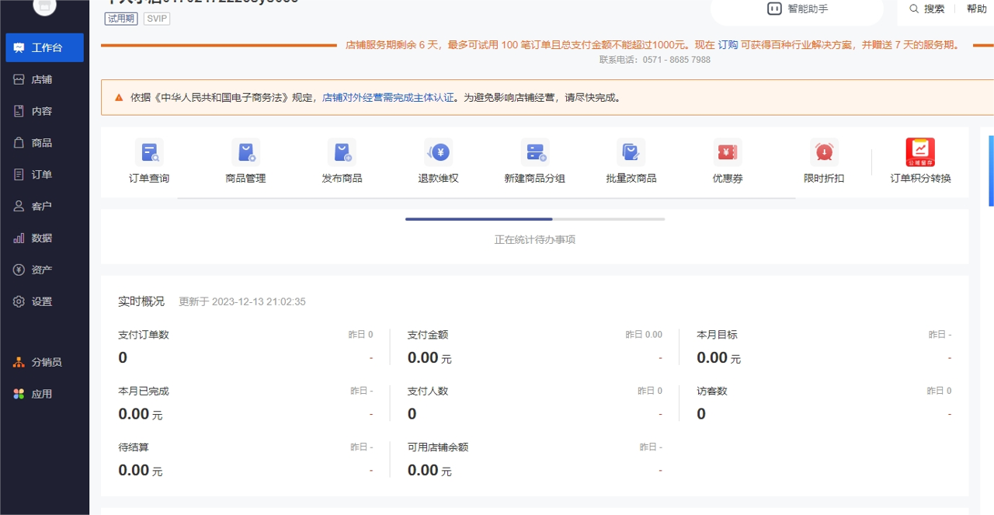This screenshot has height=515, width=994.
Task: Click the 店铺对外经营需完成主体认证 link
Action: 388,98
